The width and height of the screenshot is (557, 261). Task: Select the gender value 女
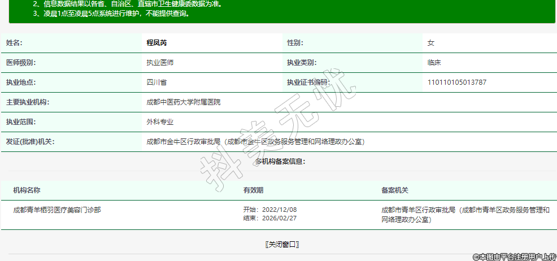coord(431,43)
